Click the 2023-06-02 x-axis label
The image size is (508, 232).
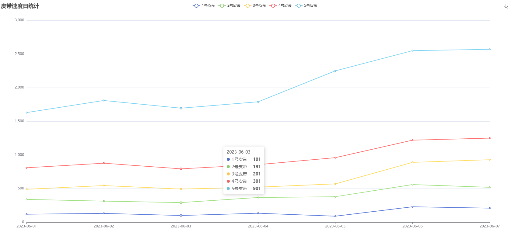pos(104,226)
